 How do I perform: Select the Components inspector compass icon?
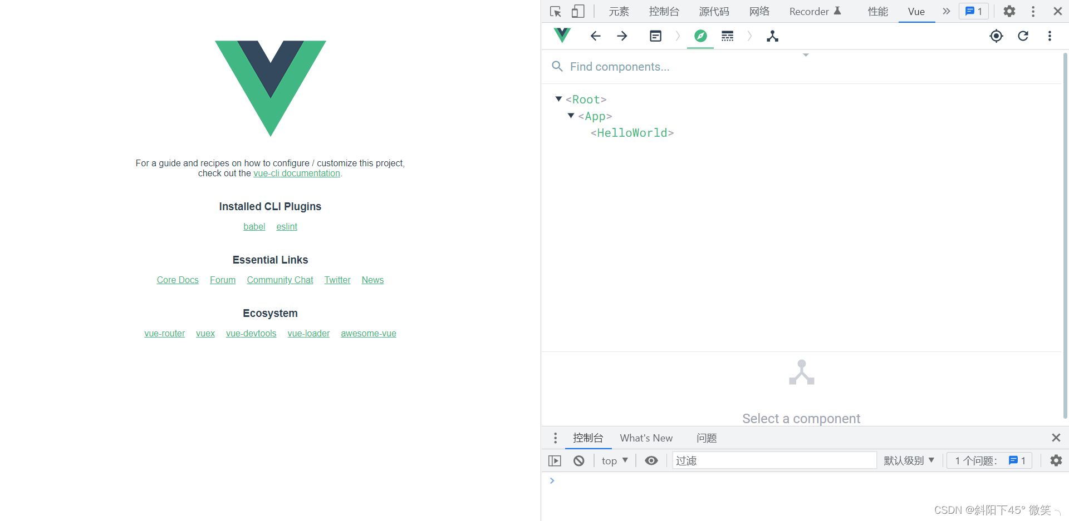(x=700, y=36)
